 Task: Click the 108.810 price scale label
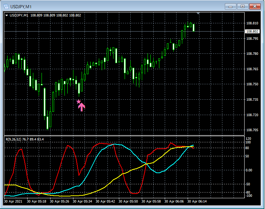click(252, 23)
